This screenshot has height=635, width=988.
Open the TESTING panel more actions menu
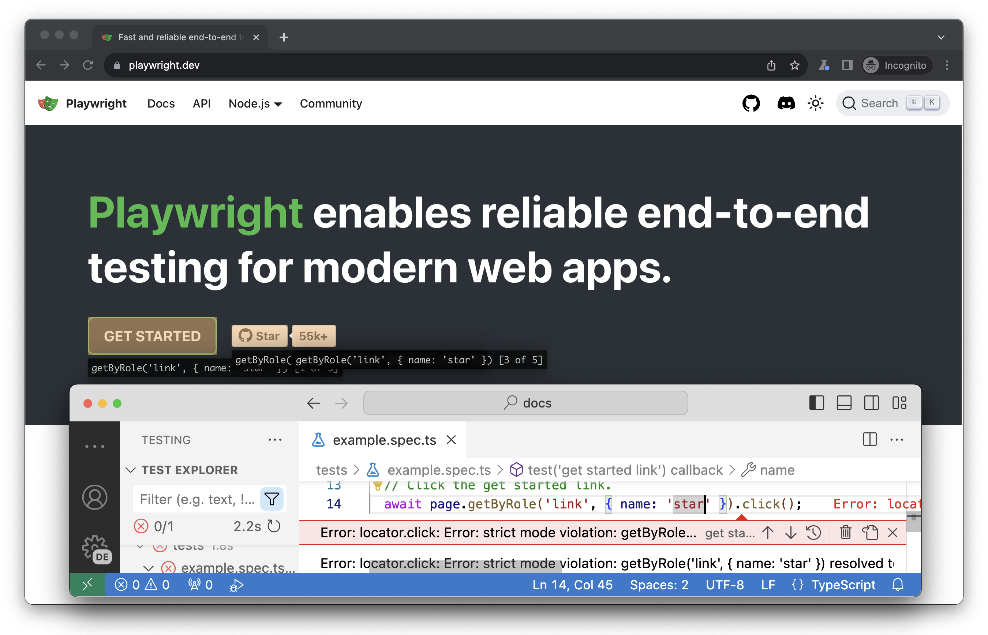[x=275, y=440]
